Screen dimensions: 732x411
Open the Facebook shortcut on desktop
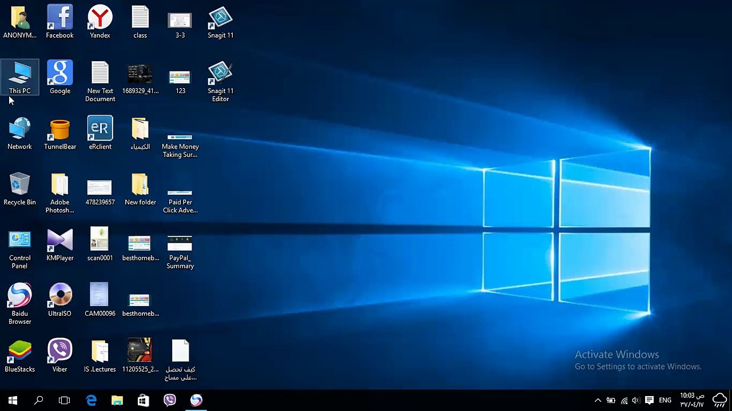[x=59, y=22]
